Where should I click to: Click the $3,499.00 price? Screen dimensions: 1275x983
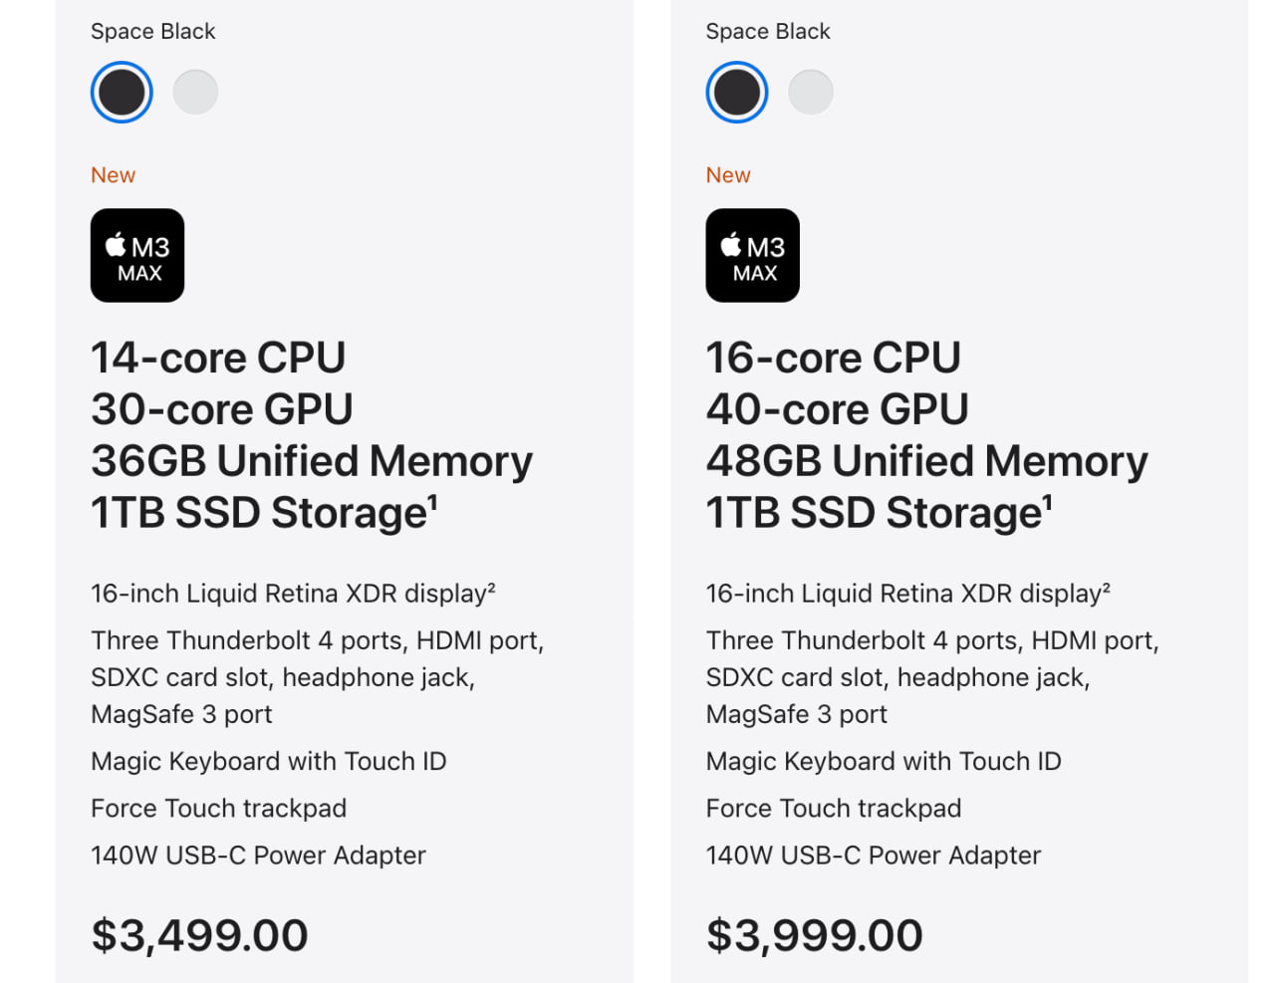[200, 935]
